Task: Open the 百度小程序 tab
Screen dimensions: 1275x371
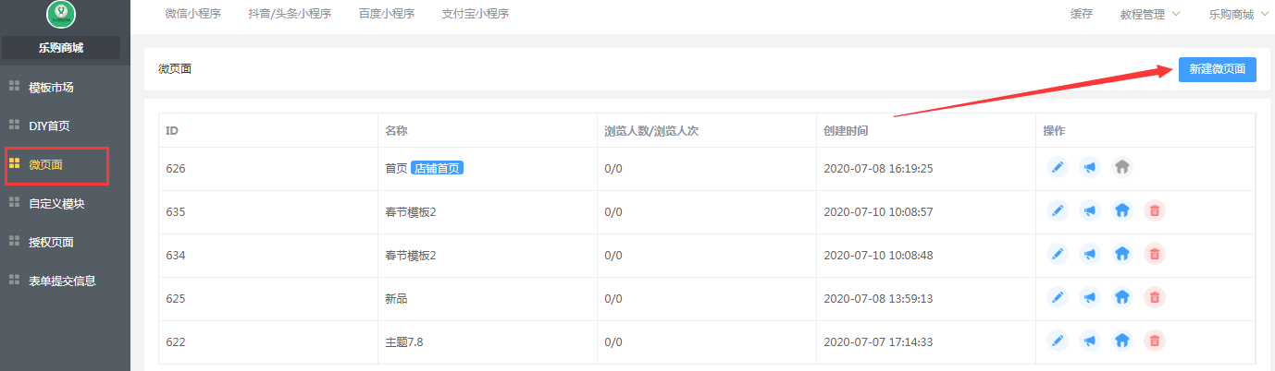Action: coord(387,14)
